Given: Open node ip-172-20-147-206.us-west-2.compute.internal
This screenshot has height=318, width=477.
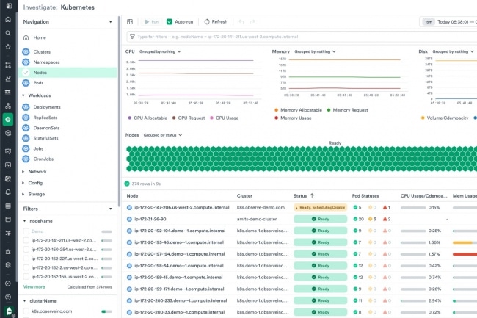Looking at the screenshot, I should click(181, 208).
